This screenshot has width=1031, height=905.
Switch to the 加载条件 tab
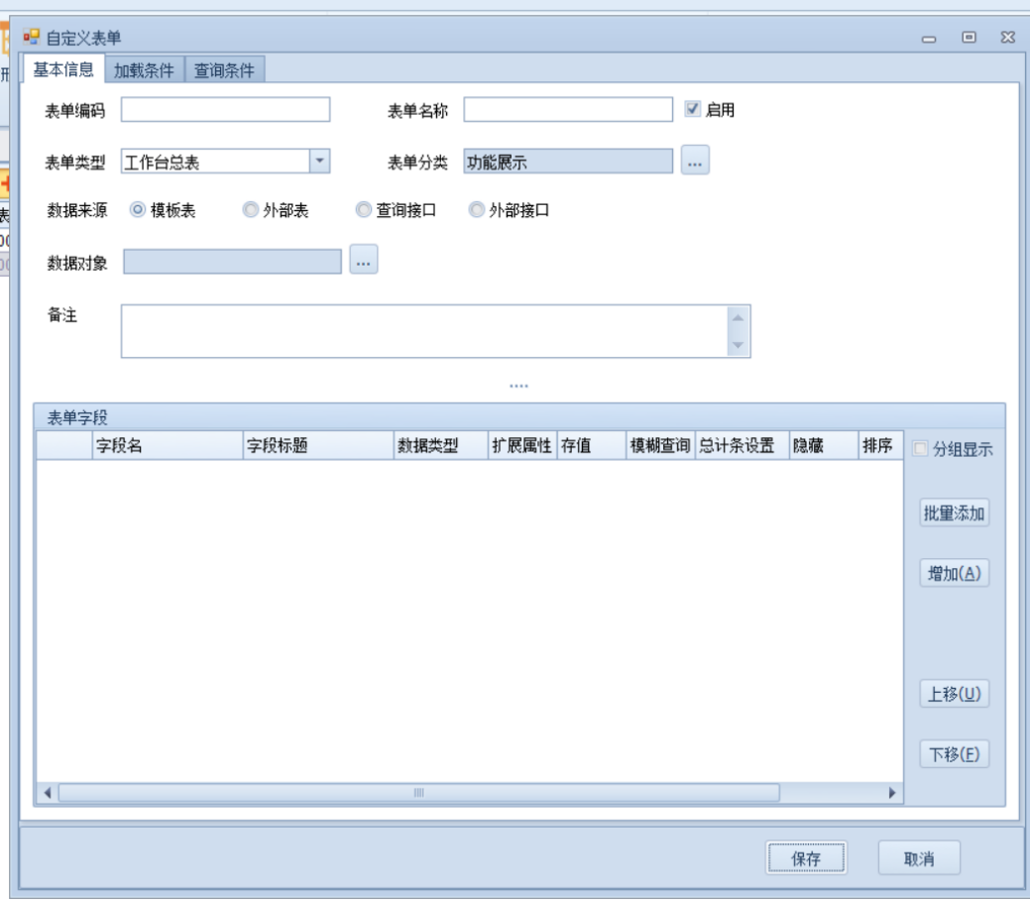coord(144,70)
